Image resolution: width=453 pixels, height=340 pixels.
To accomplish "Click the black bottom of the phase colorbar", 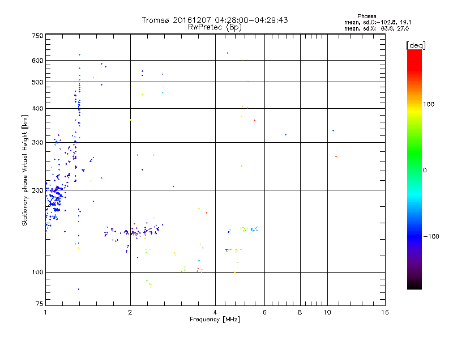I will tap(414, 285).
